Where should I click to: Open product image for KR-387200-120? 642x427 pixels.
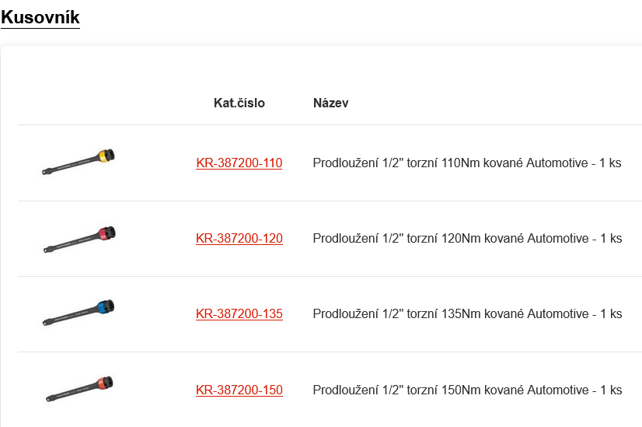(x=78, y=238)
